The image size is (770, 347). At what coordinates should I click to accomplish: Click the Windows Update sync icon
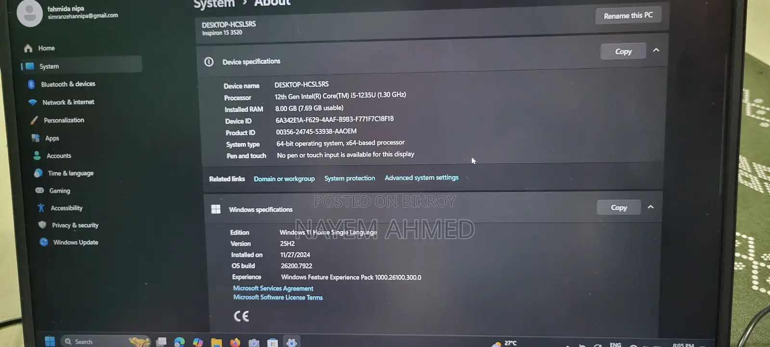pos(44,242)
